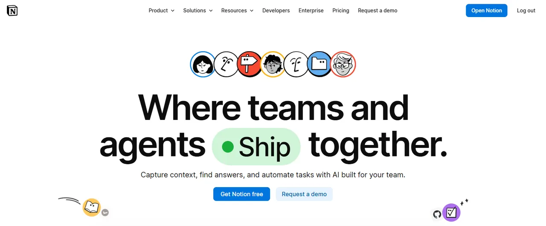Click the yellow-ringed headband avatar
The image size is (546, 226).
click(x=273, y=64)
